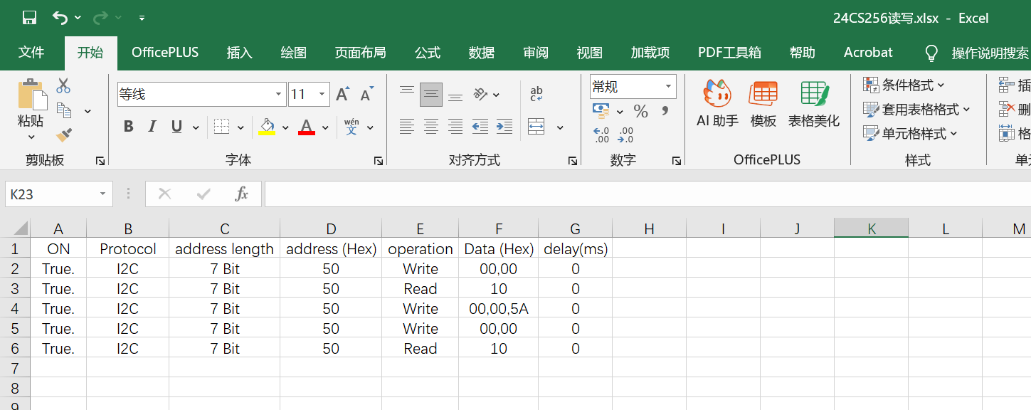Click the Paste clipboard icon
1031x410 pixels.
point(31,95)
